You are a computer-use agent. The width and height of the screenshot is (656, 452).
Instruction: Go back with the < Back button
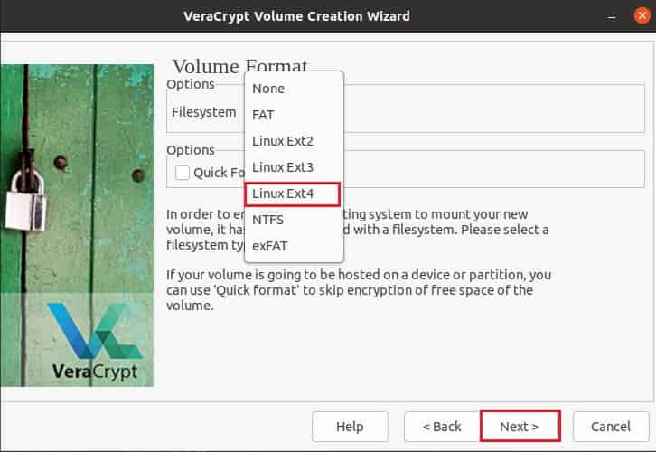pyautogui.click(x=442, y=427)
